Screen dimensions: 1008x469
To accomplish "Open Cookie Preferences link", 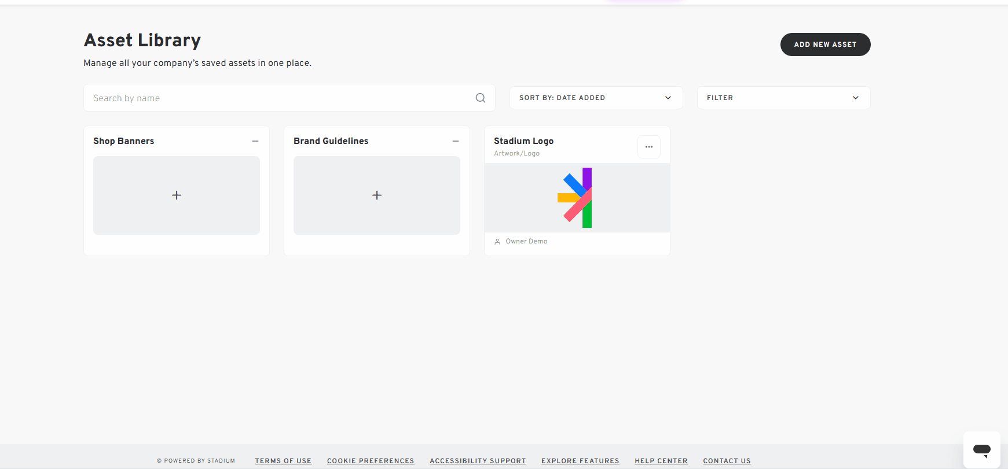I will [371, 461].
